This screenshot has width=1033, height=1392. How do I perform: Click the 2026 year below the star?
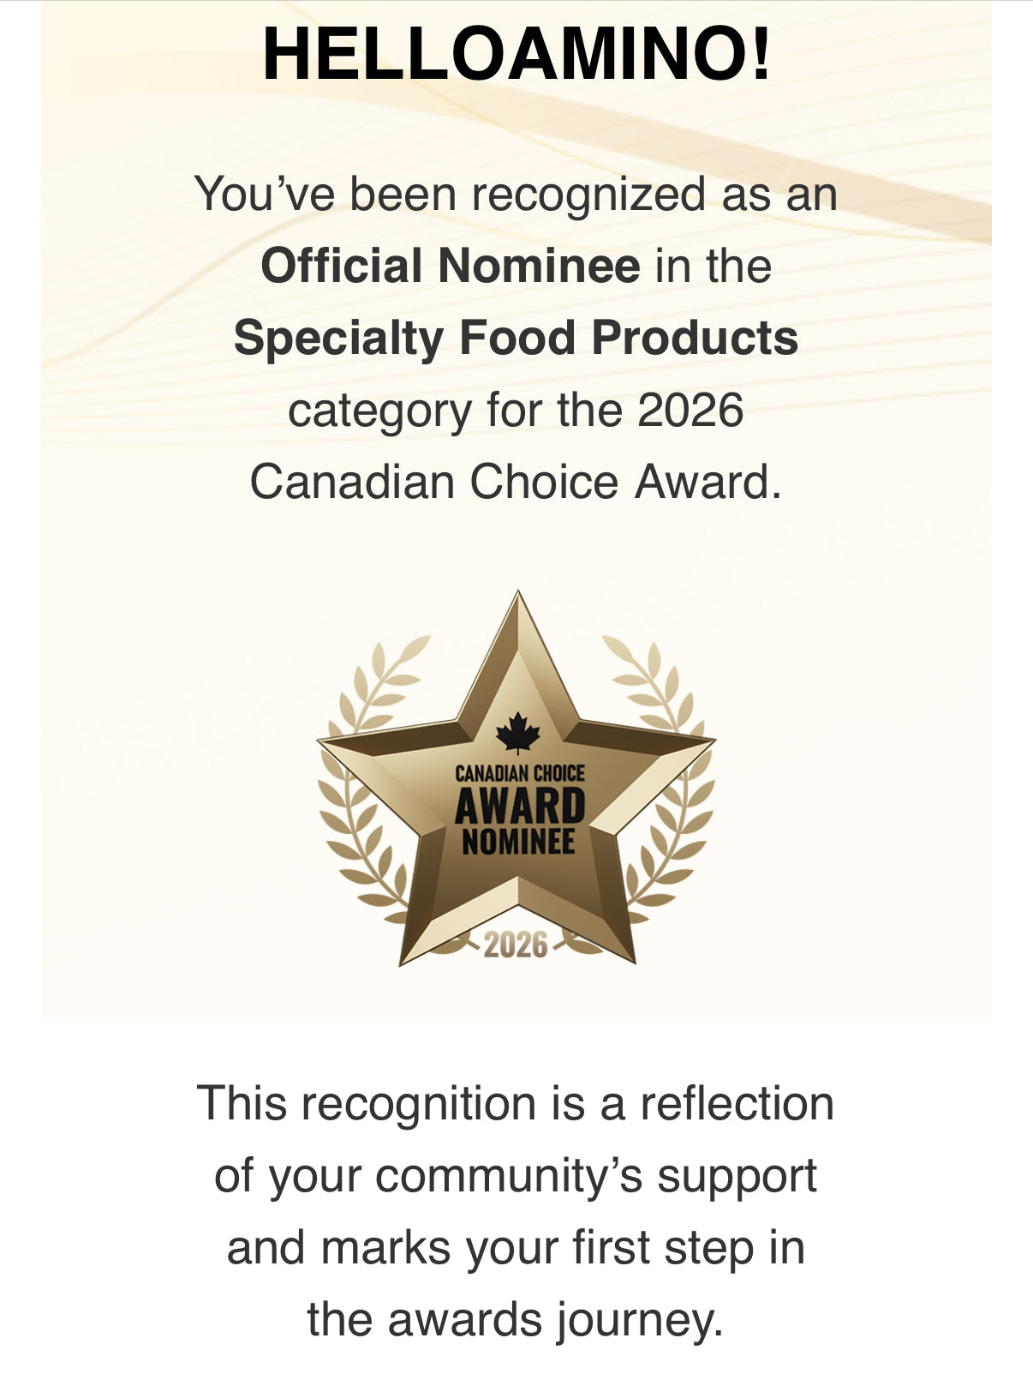click(516, 945)
